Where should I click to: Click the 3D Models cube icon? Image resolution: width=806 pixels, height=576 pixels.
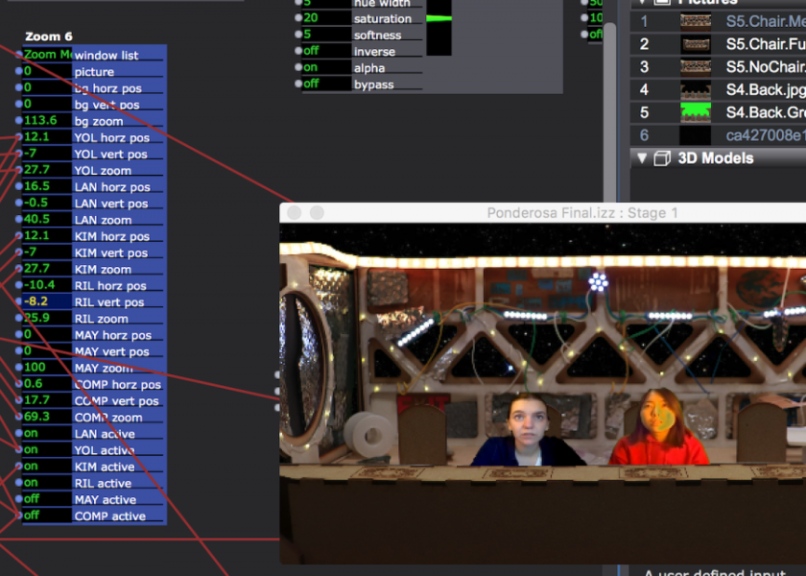coord(661,158)
